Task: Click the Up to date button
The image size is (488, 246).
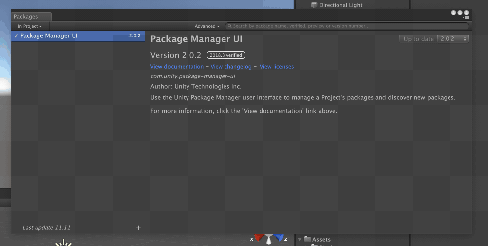Action: tap(418, 39)
